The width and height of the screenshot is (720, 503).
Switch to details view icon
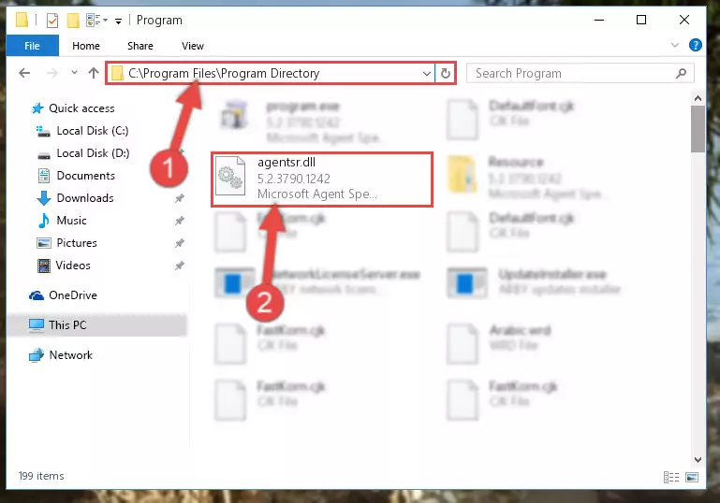(x=671, y=478)
